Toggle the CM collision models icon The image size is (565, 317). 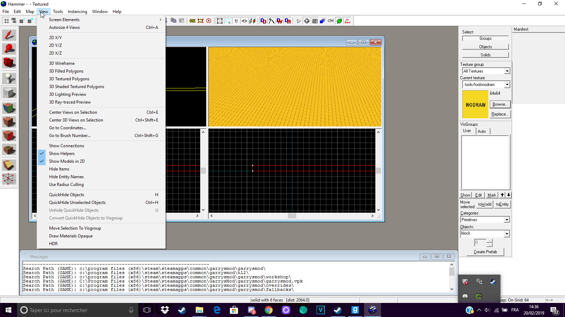[x=331, y=21]
